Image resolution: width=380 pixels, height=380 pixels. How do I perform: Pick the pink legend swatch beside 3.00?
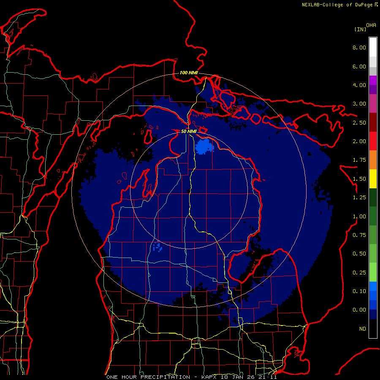(373, 104)
